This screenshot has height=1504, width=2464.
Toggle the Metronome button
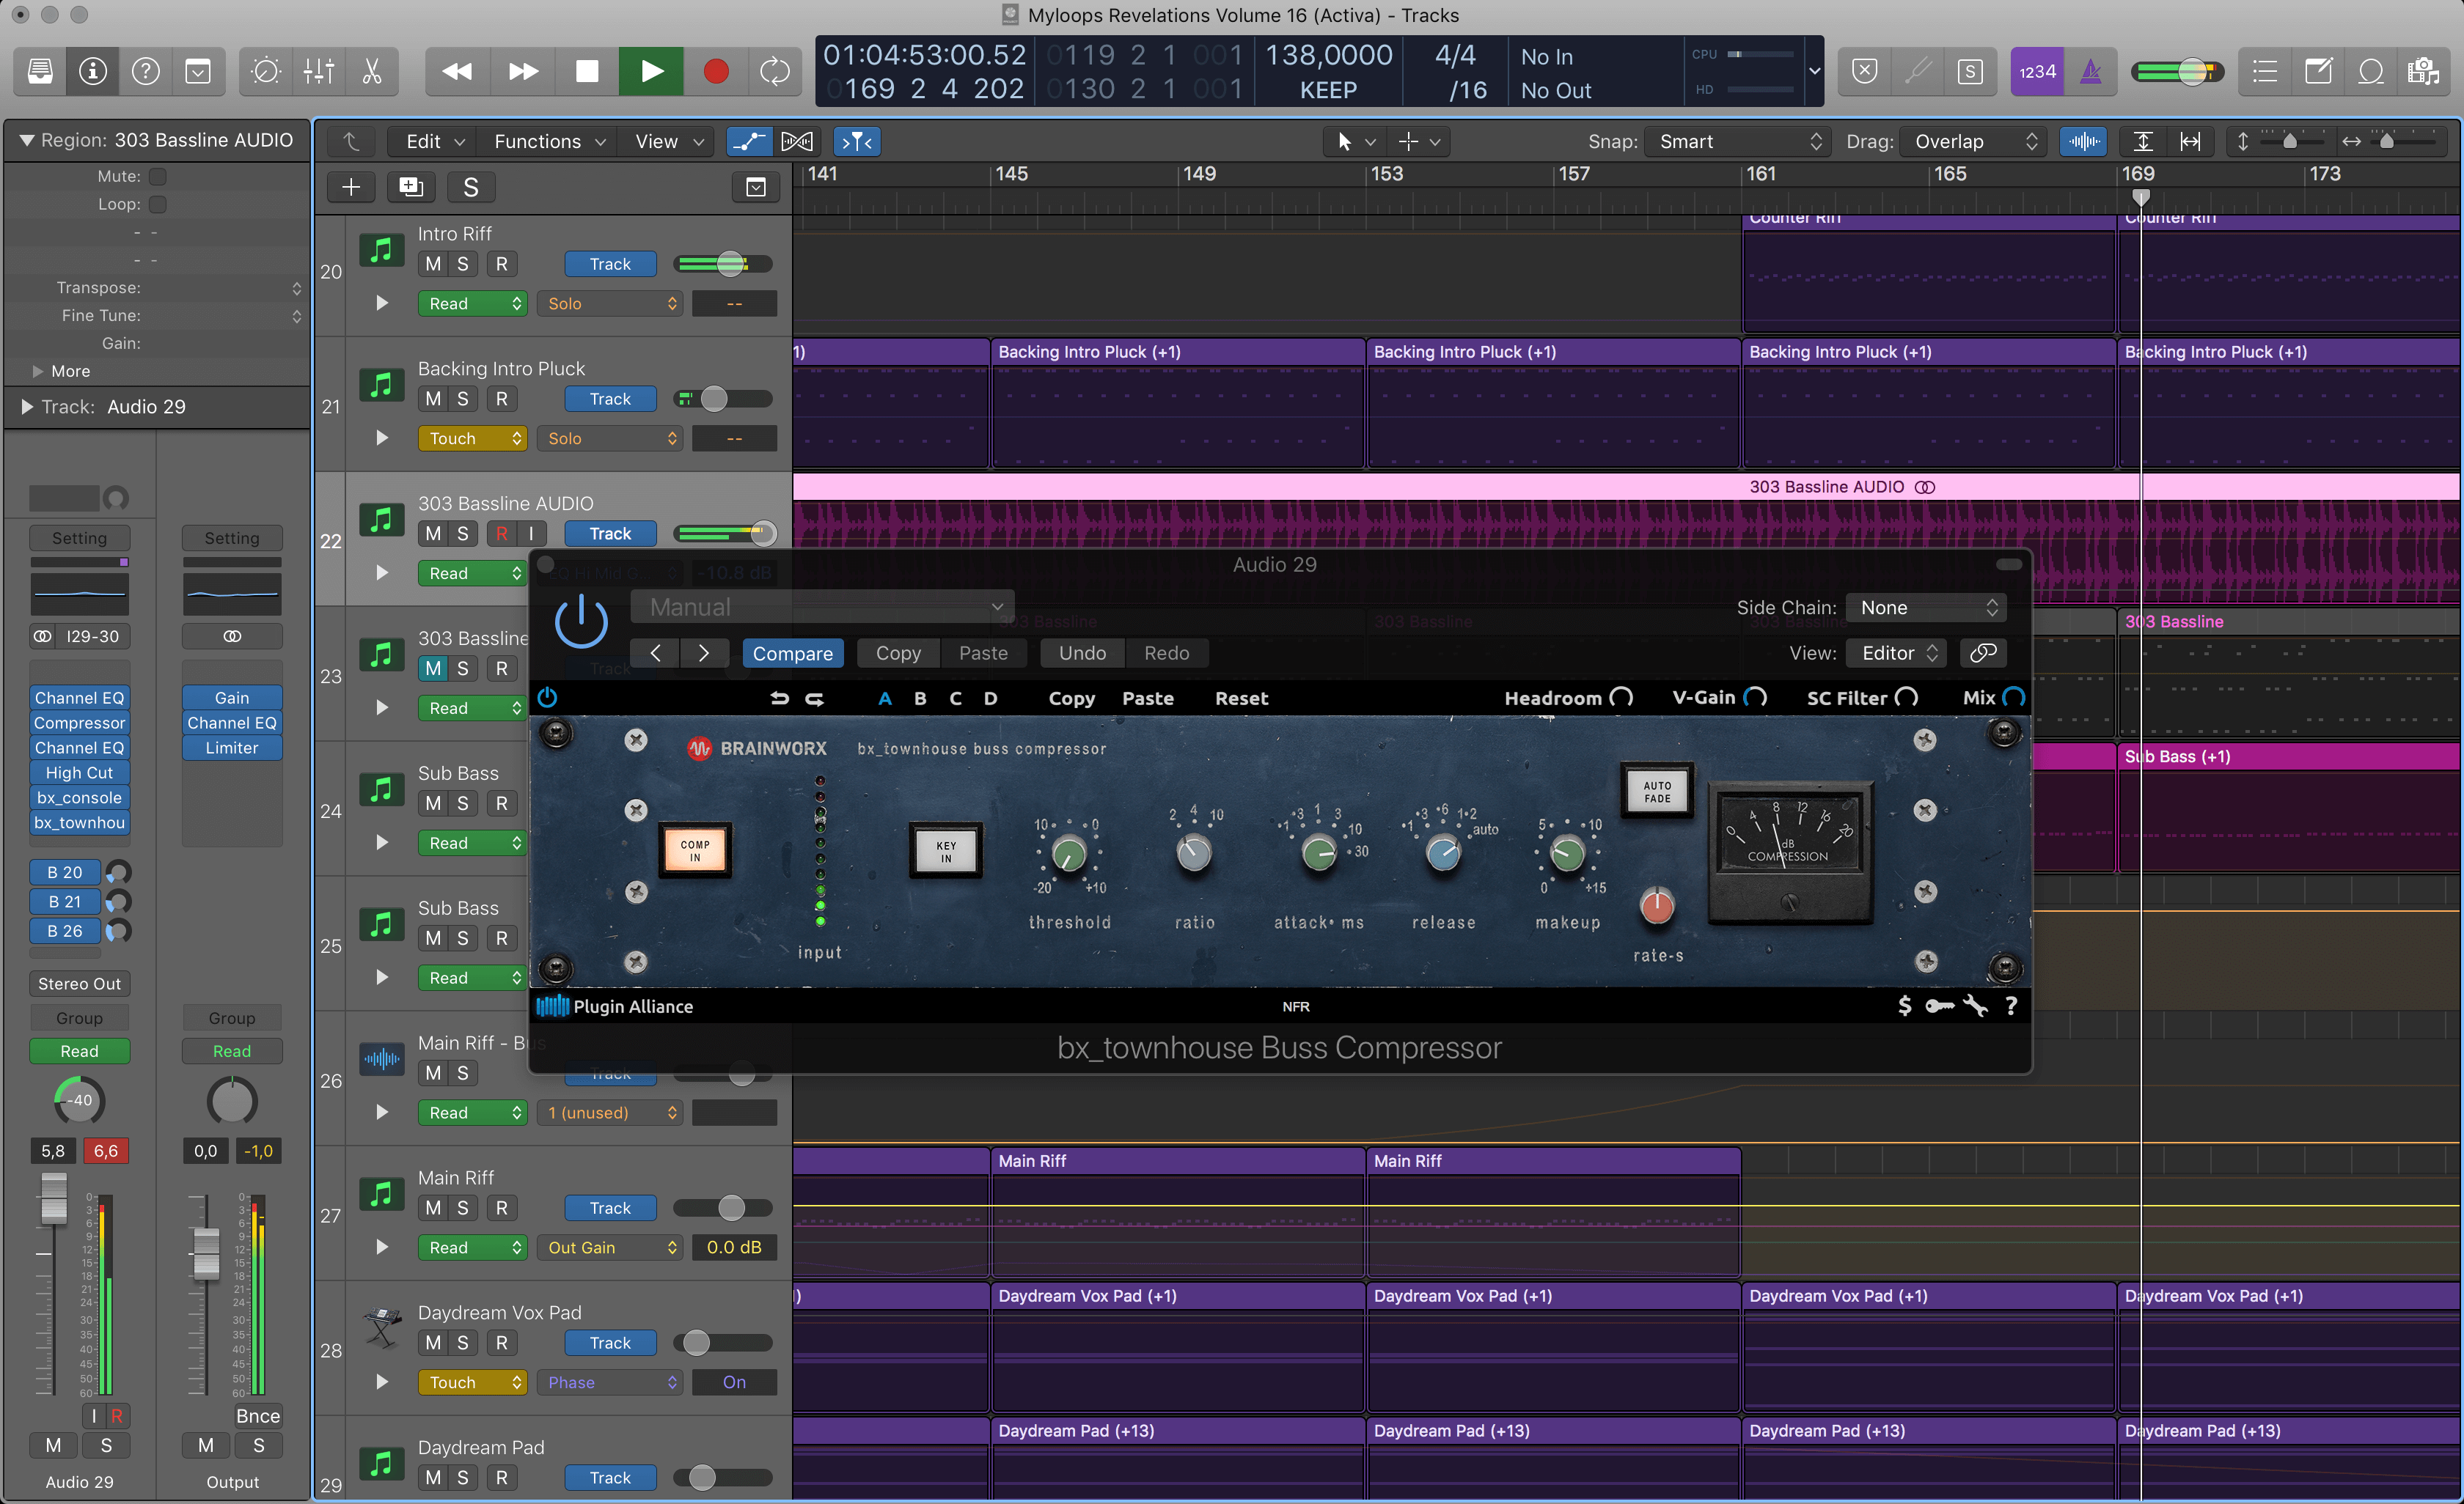[x=2091, y=71]
